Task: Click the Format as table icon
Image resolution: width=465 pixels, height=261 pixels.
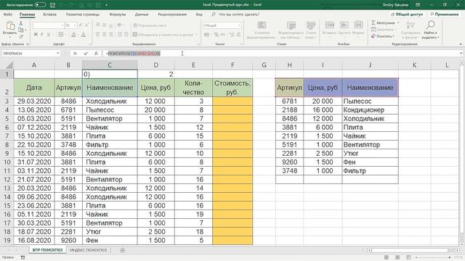Action: click(x=291, y=26)
